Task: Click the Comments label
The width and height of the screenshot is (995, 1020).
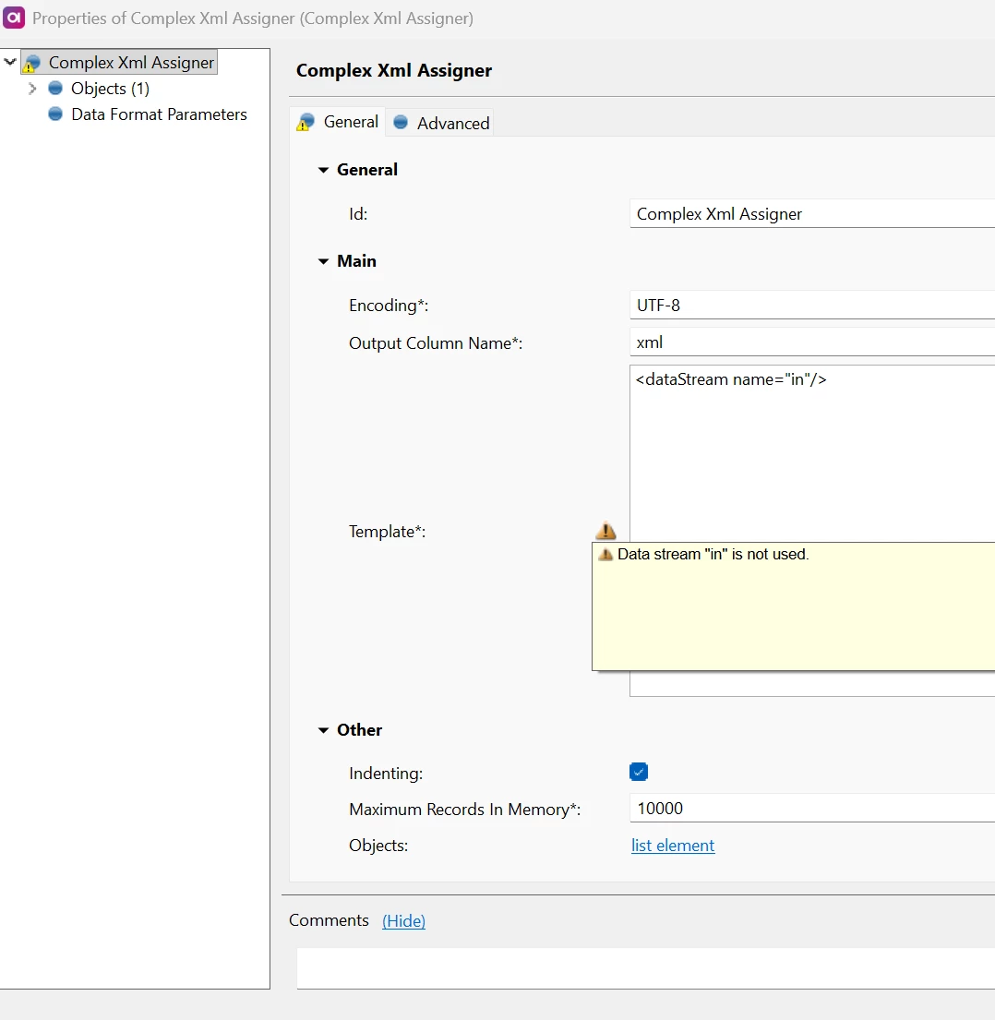Action: [x=329, y=919]
